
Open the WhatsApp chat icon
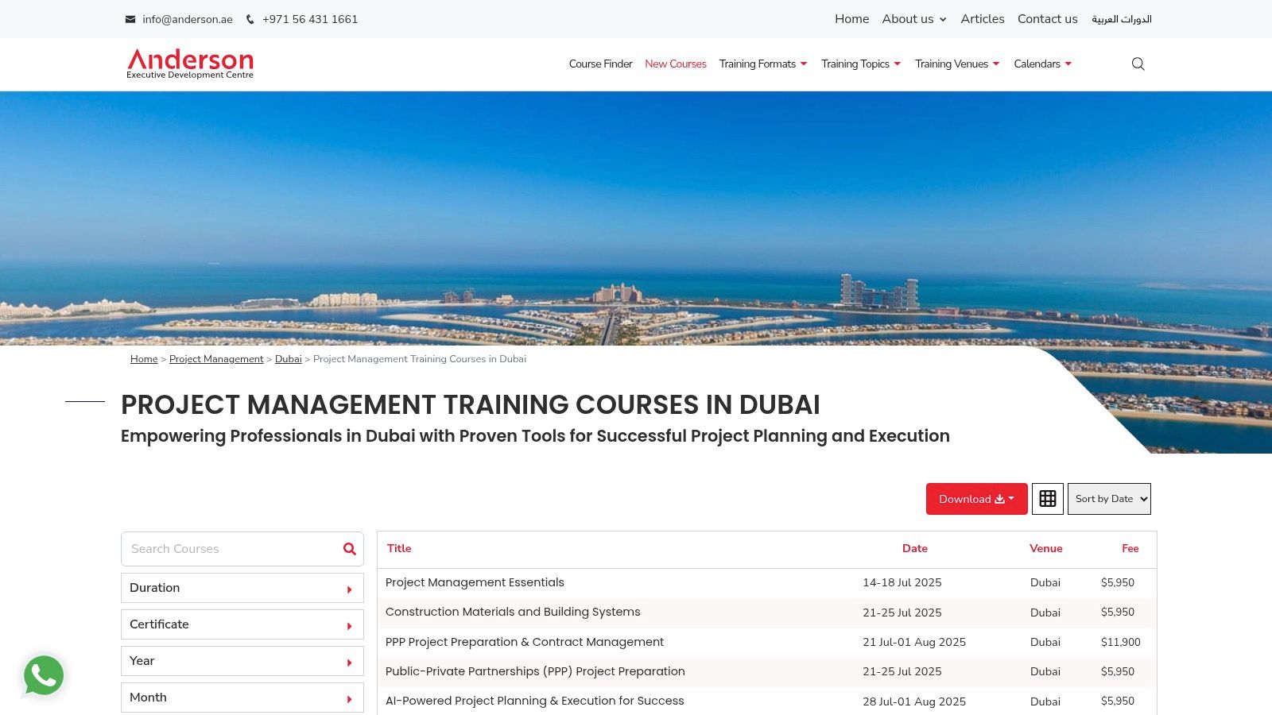pos(44,675)
